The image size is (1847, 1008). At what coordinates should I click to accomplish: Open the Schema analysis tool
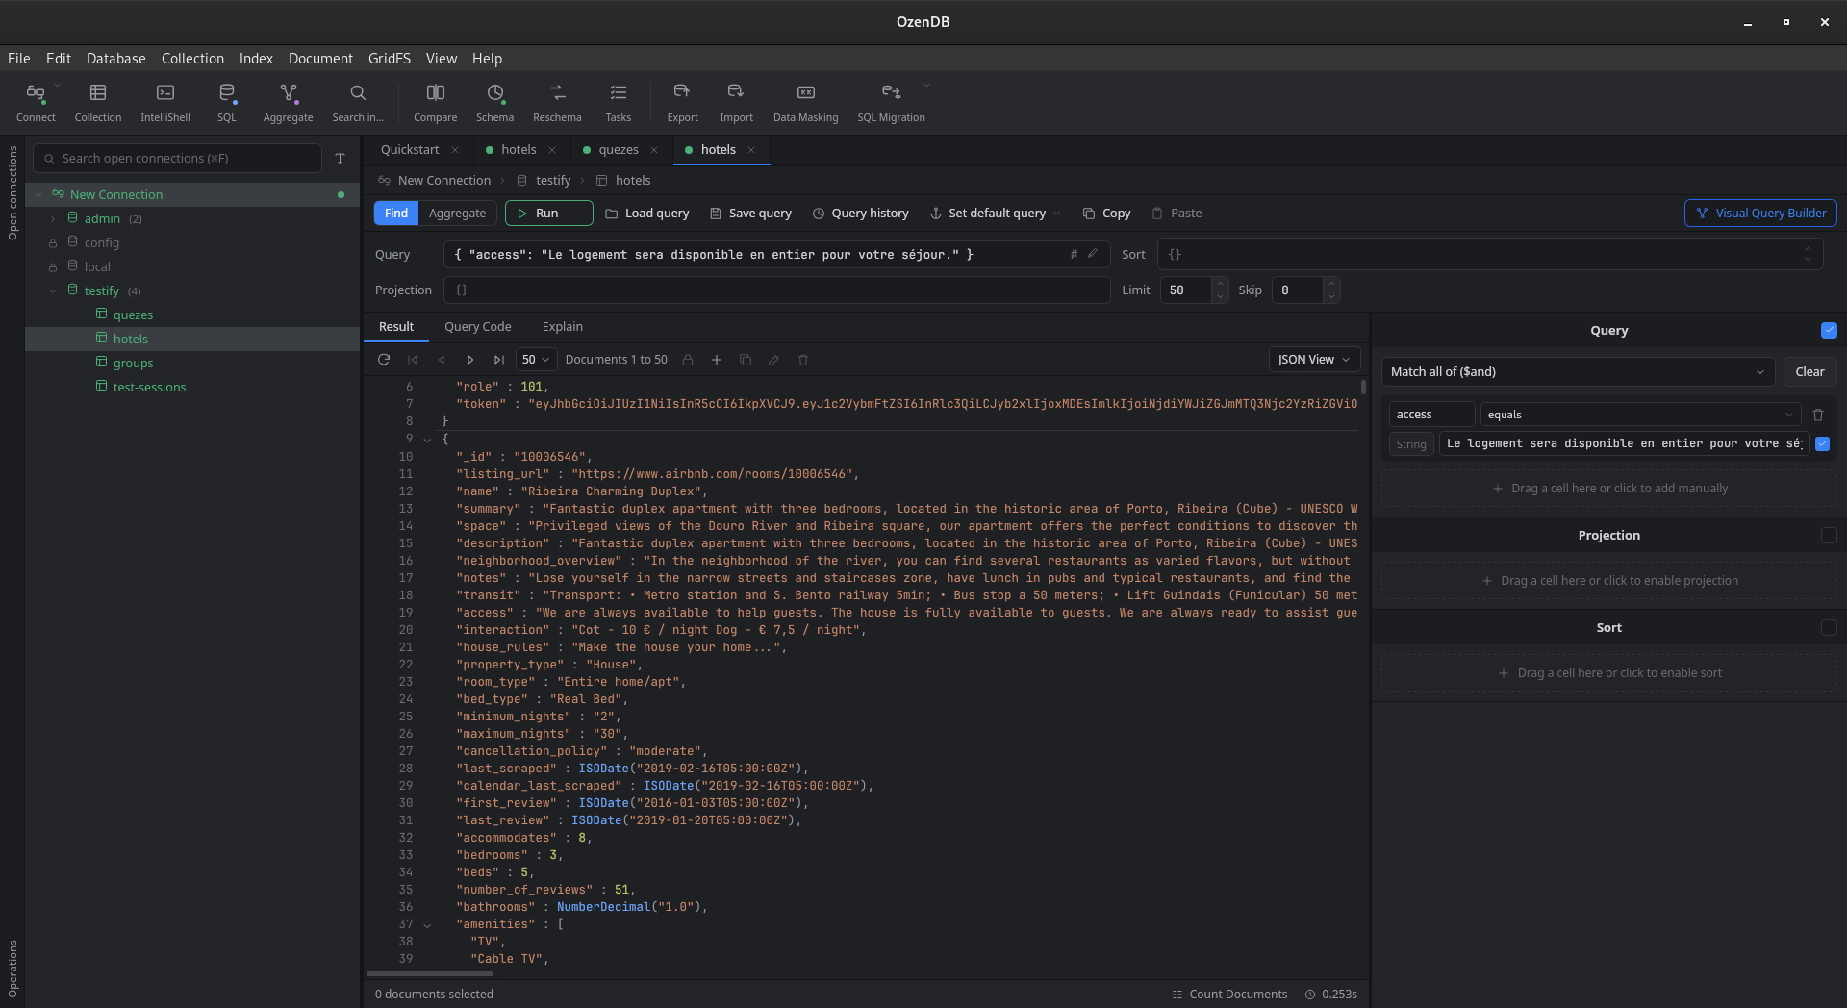coord(495,102)
